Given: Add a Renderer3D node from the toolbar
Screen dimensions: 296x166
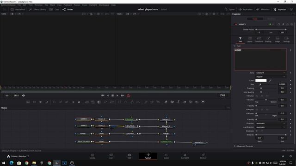Looking at the screenshot, I should point(203,102).
